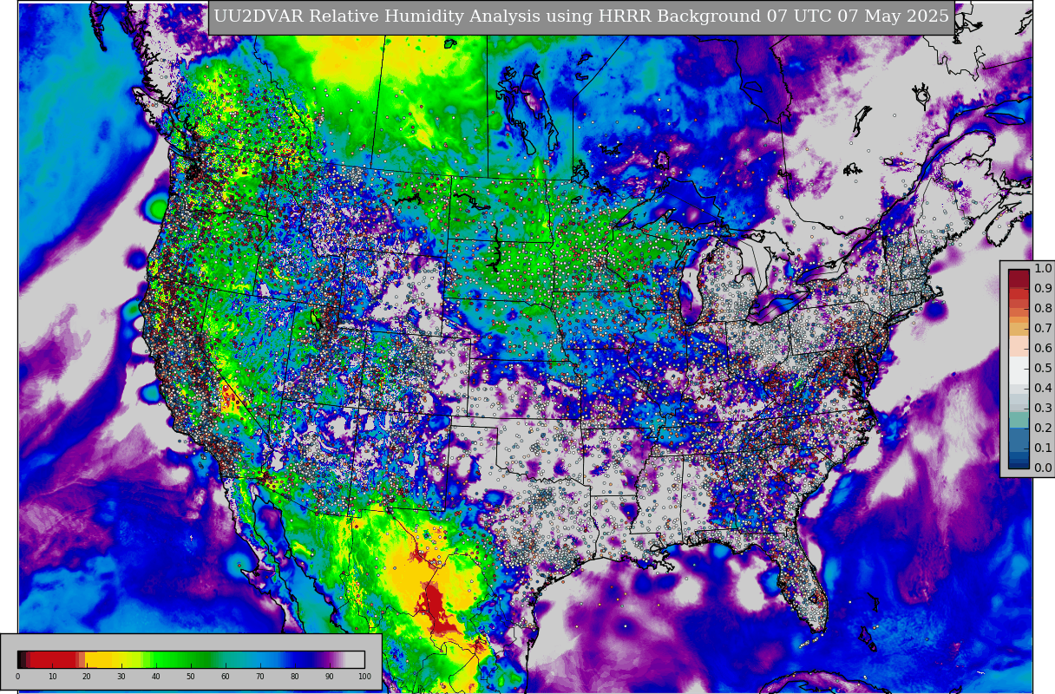Click the '0.1' label on the right colorbar
This screenshot has width=1055, height=694.
(x=1043, y=448)
